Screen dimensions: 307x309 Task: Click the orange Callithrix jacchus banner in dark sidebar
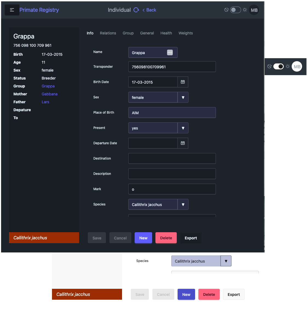click(44, 238)
